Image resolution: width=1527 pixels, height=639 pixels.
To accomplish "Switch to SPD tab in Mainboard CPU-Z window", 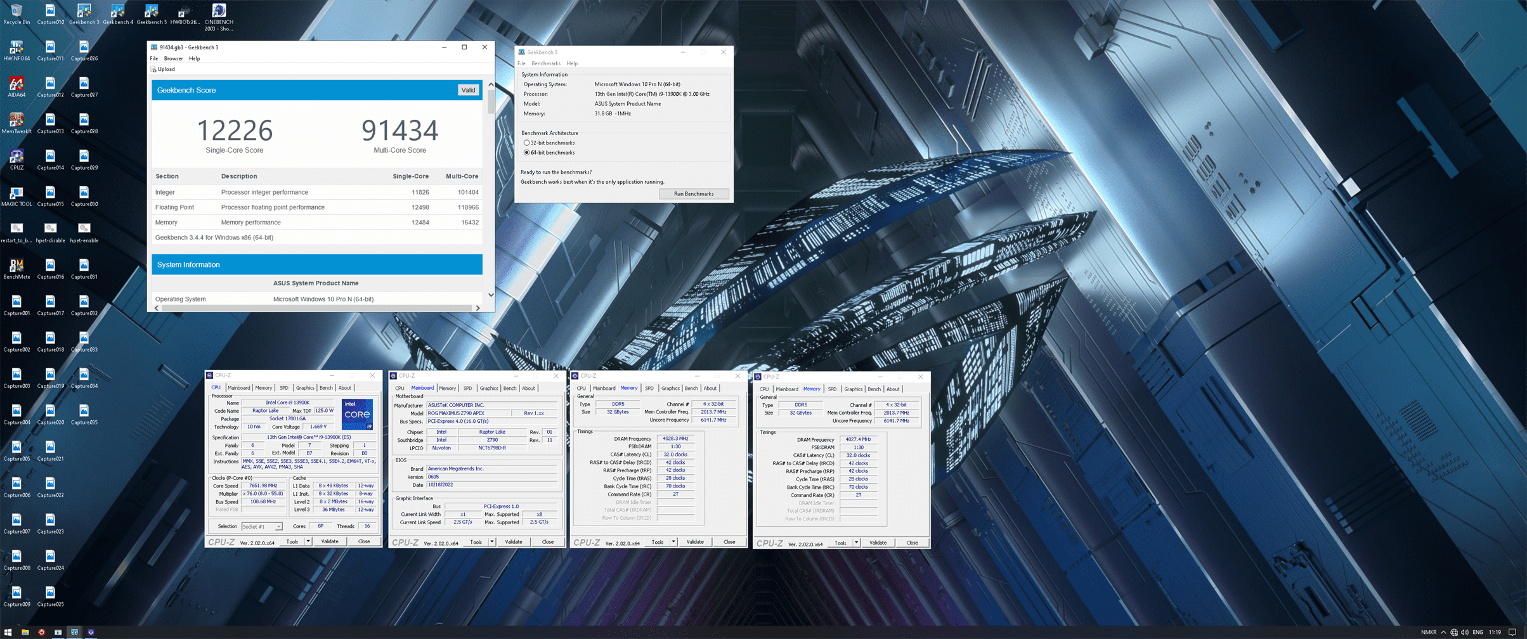I will click(x=467, y=389).
